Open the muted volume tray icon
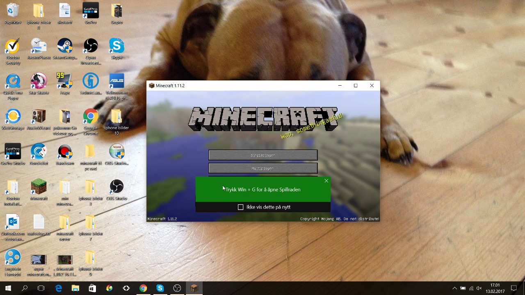 479,288
